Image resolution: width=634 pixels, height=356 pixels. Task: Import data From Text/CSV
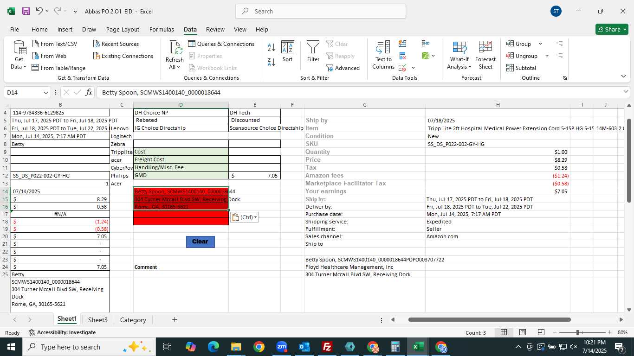(x=55, y=44)
